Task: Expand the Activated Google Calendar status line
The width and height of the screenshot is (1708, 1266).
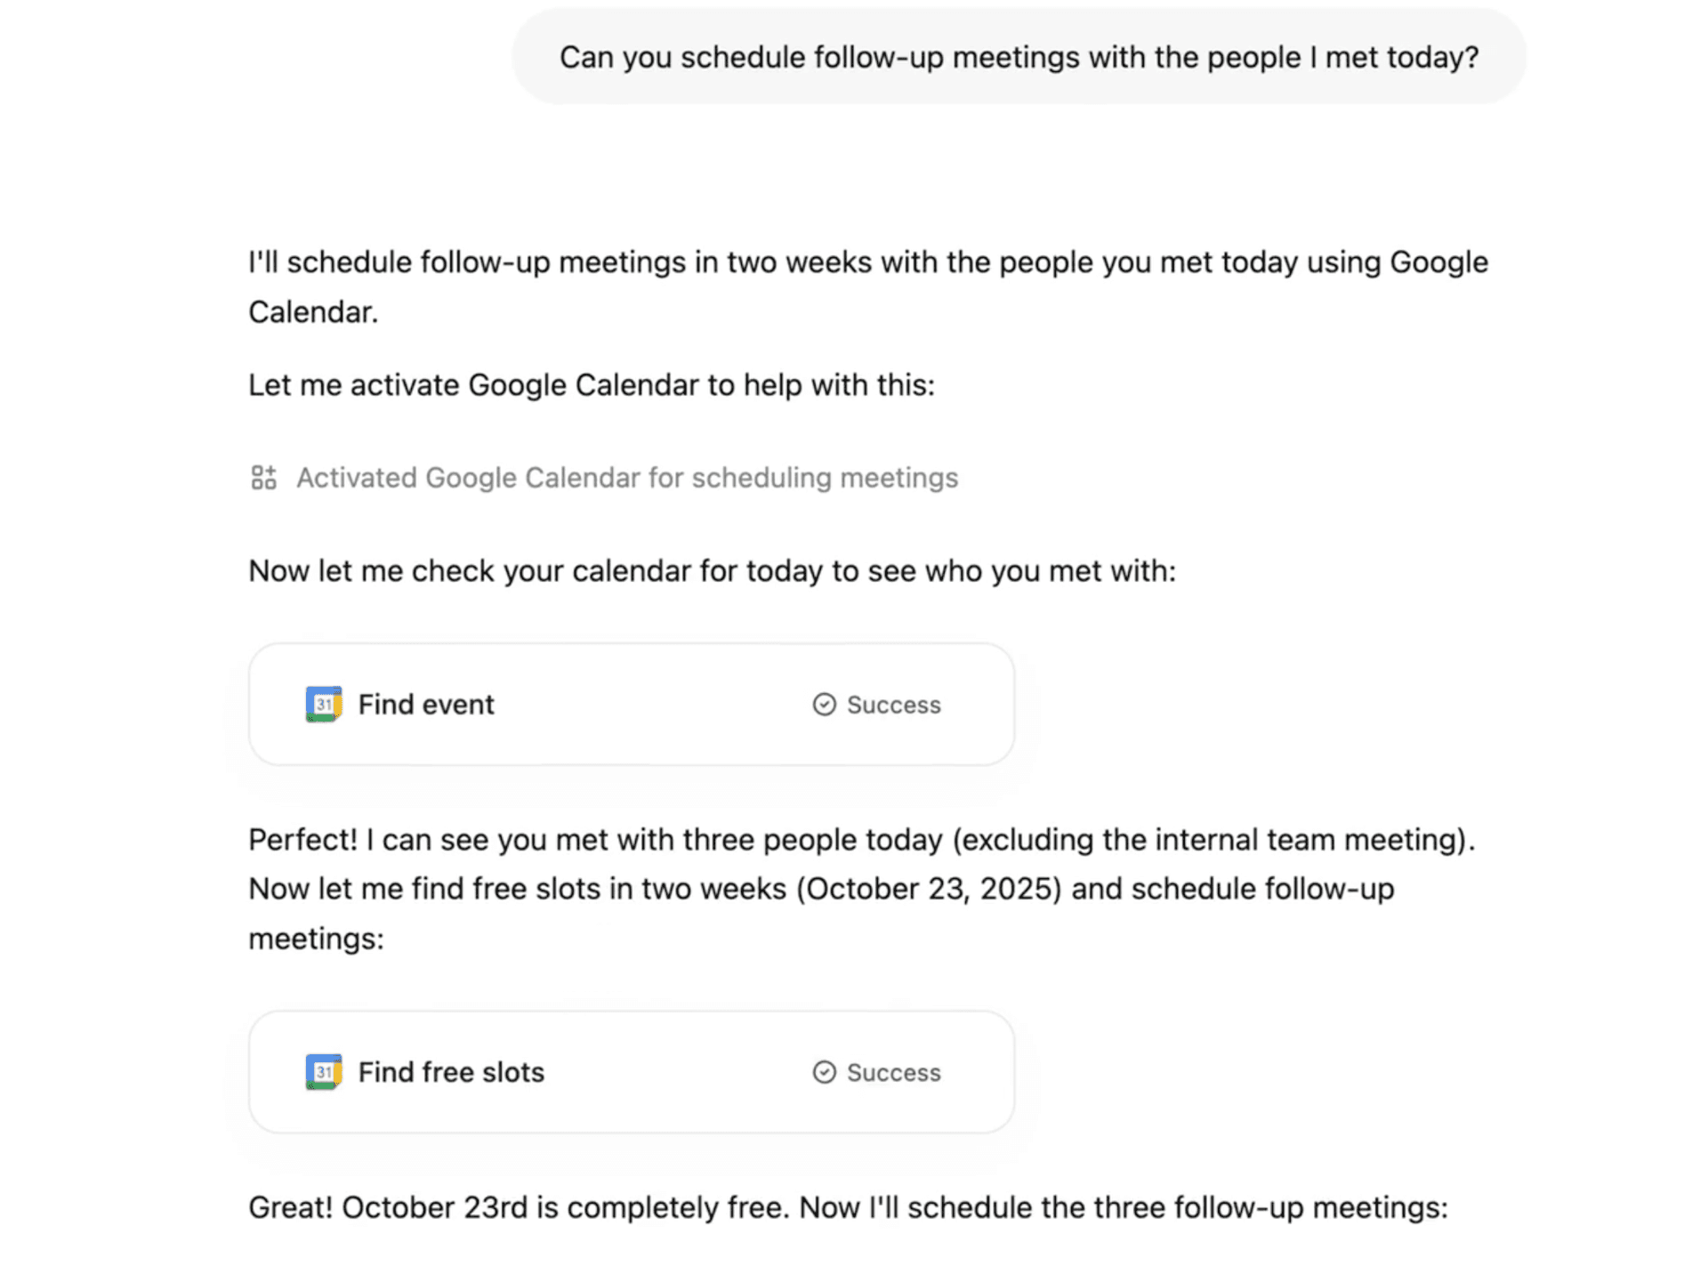Action: pyautogui.click(x=626, y=478)
